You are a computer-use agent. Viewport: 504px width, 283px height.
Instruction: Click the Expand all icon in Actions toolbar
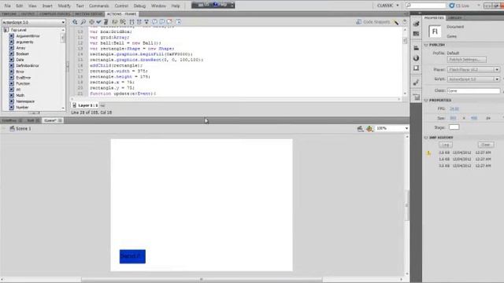point(146,22)
